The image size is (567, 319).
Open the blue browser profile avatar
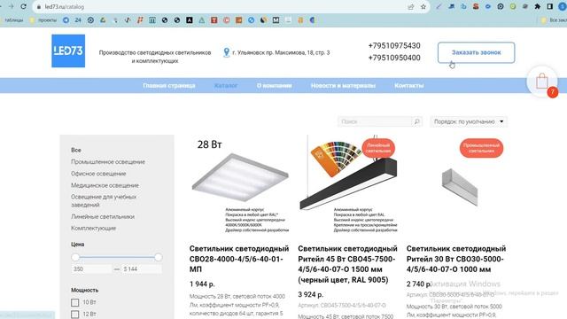(562, 6)
